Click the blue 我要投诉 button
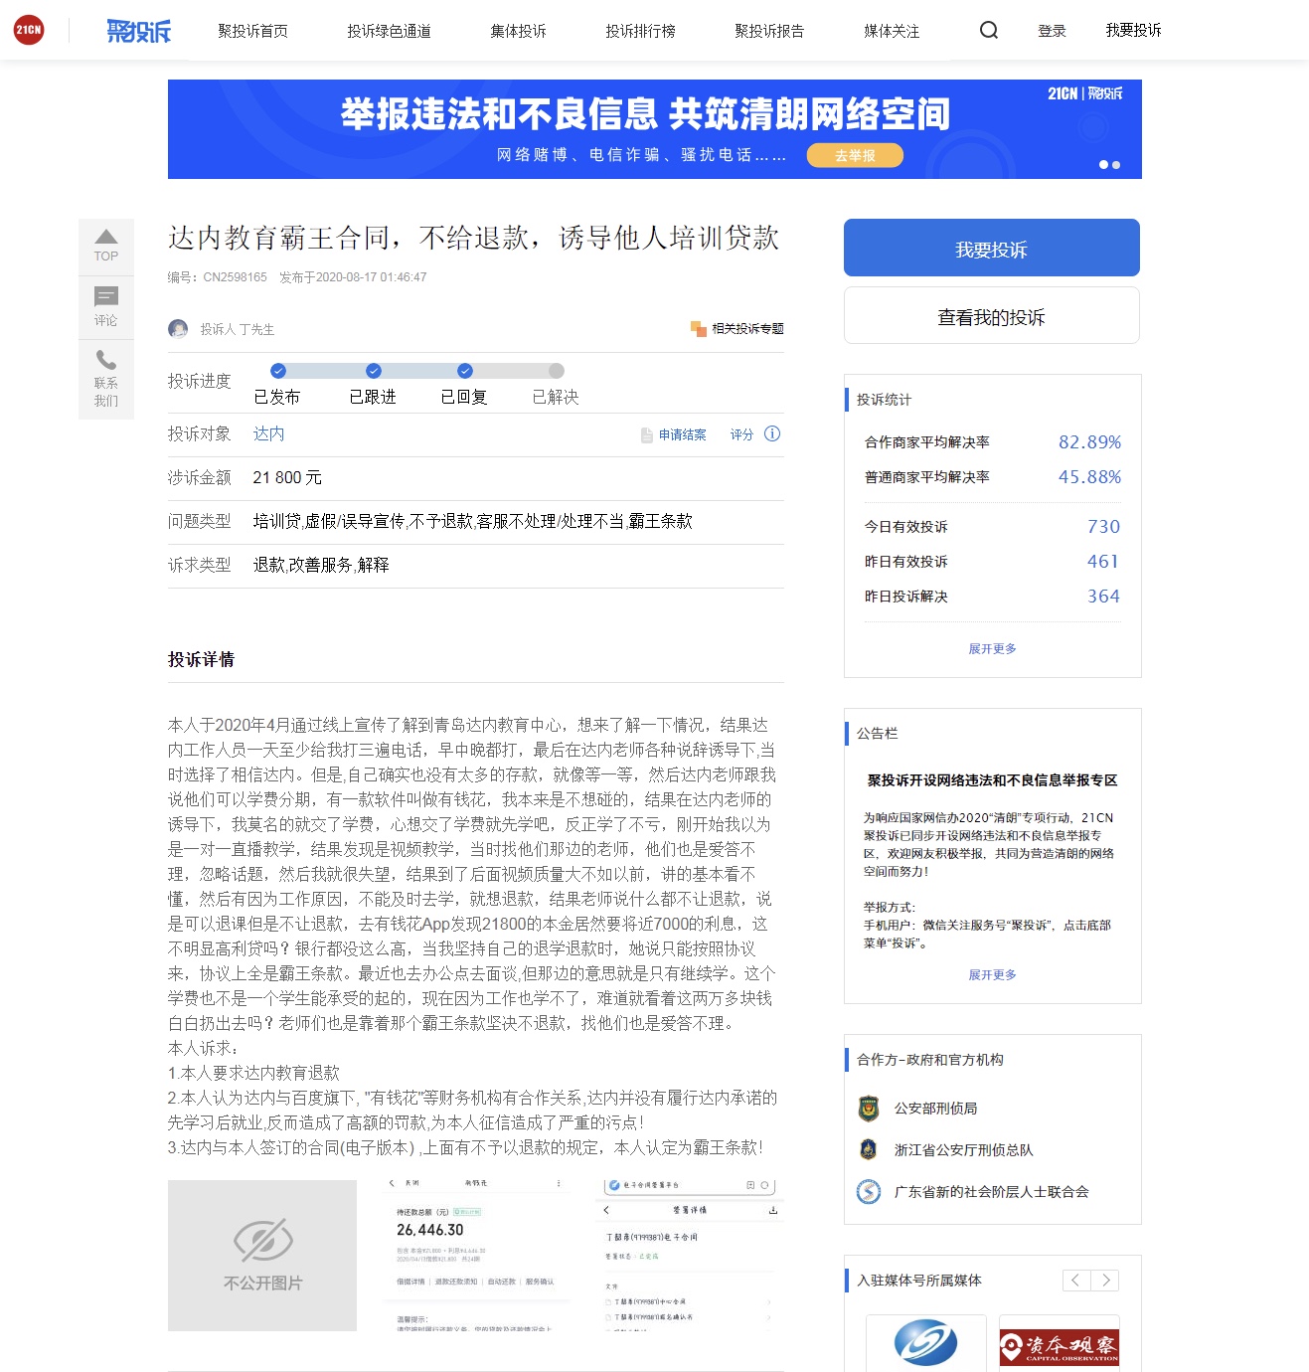This screenshot has width=1309, height=1372. [992, 248]
